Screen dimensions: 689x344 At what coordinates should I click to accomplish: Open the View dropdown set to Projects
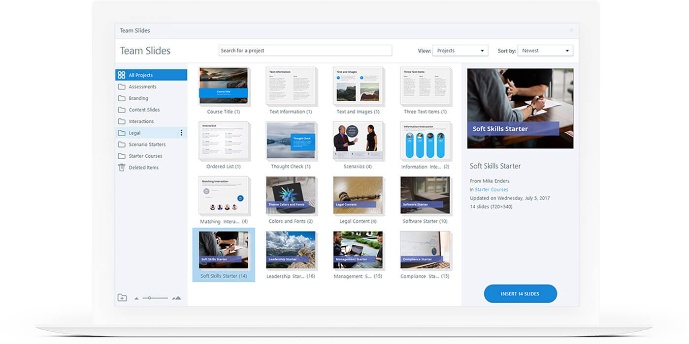click(x=460, y=51)
